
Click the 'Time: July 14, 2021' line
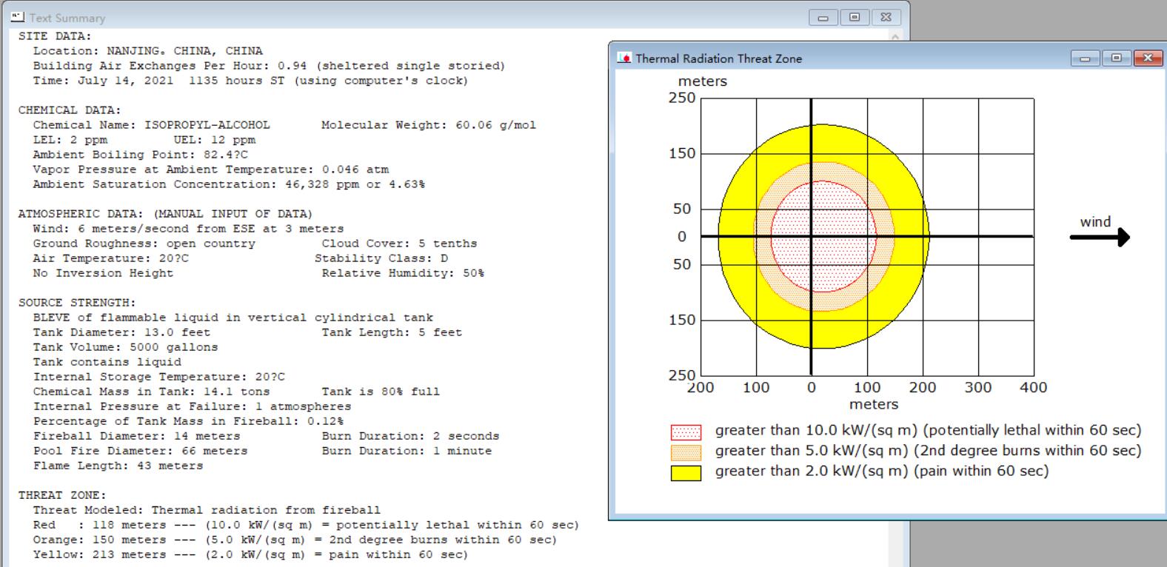coord(250,81)
